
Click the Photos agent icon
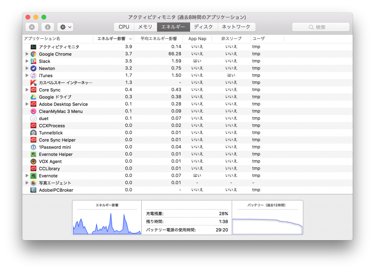[33, 183]
